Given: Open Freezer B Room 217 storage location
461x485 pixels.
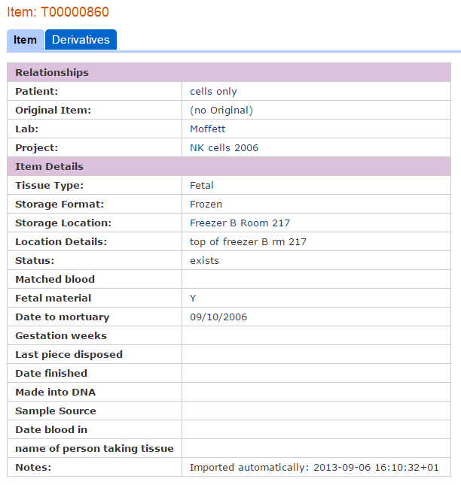Looking at the screenshot, I should [x=240, y=223].
